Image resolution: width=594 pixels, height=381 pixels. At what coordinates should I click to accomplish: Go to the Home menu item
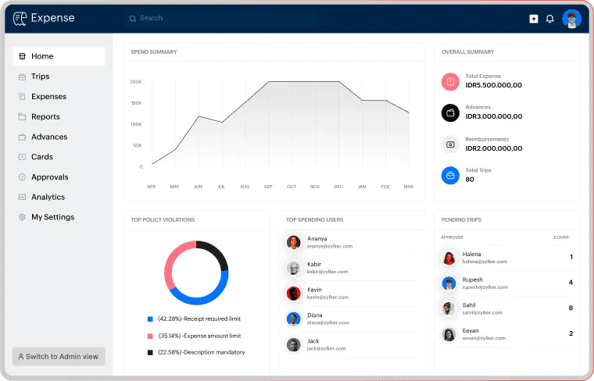(59, 56)
